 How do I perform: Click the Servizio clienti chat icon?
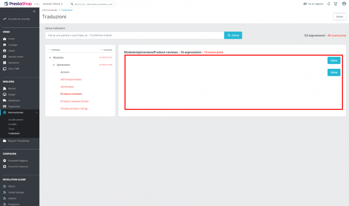(5, 57)
